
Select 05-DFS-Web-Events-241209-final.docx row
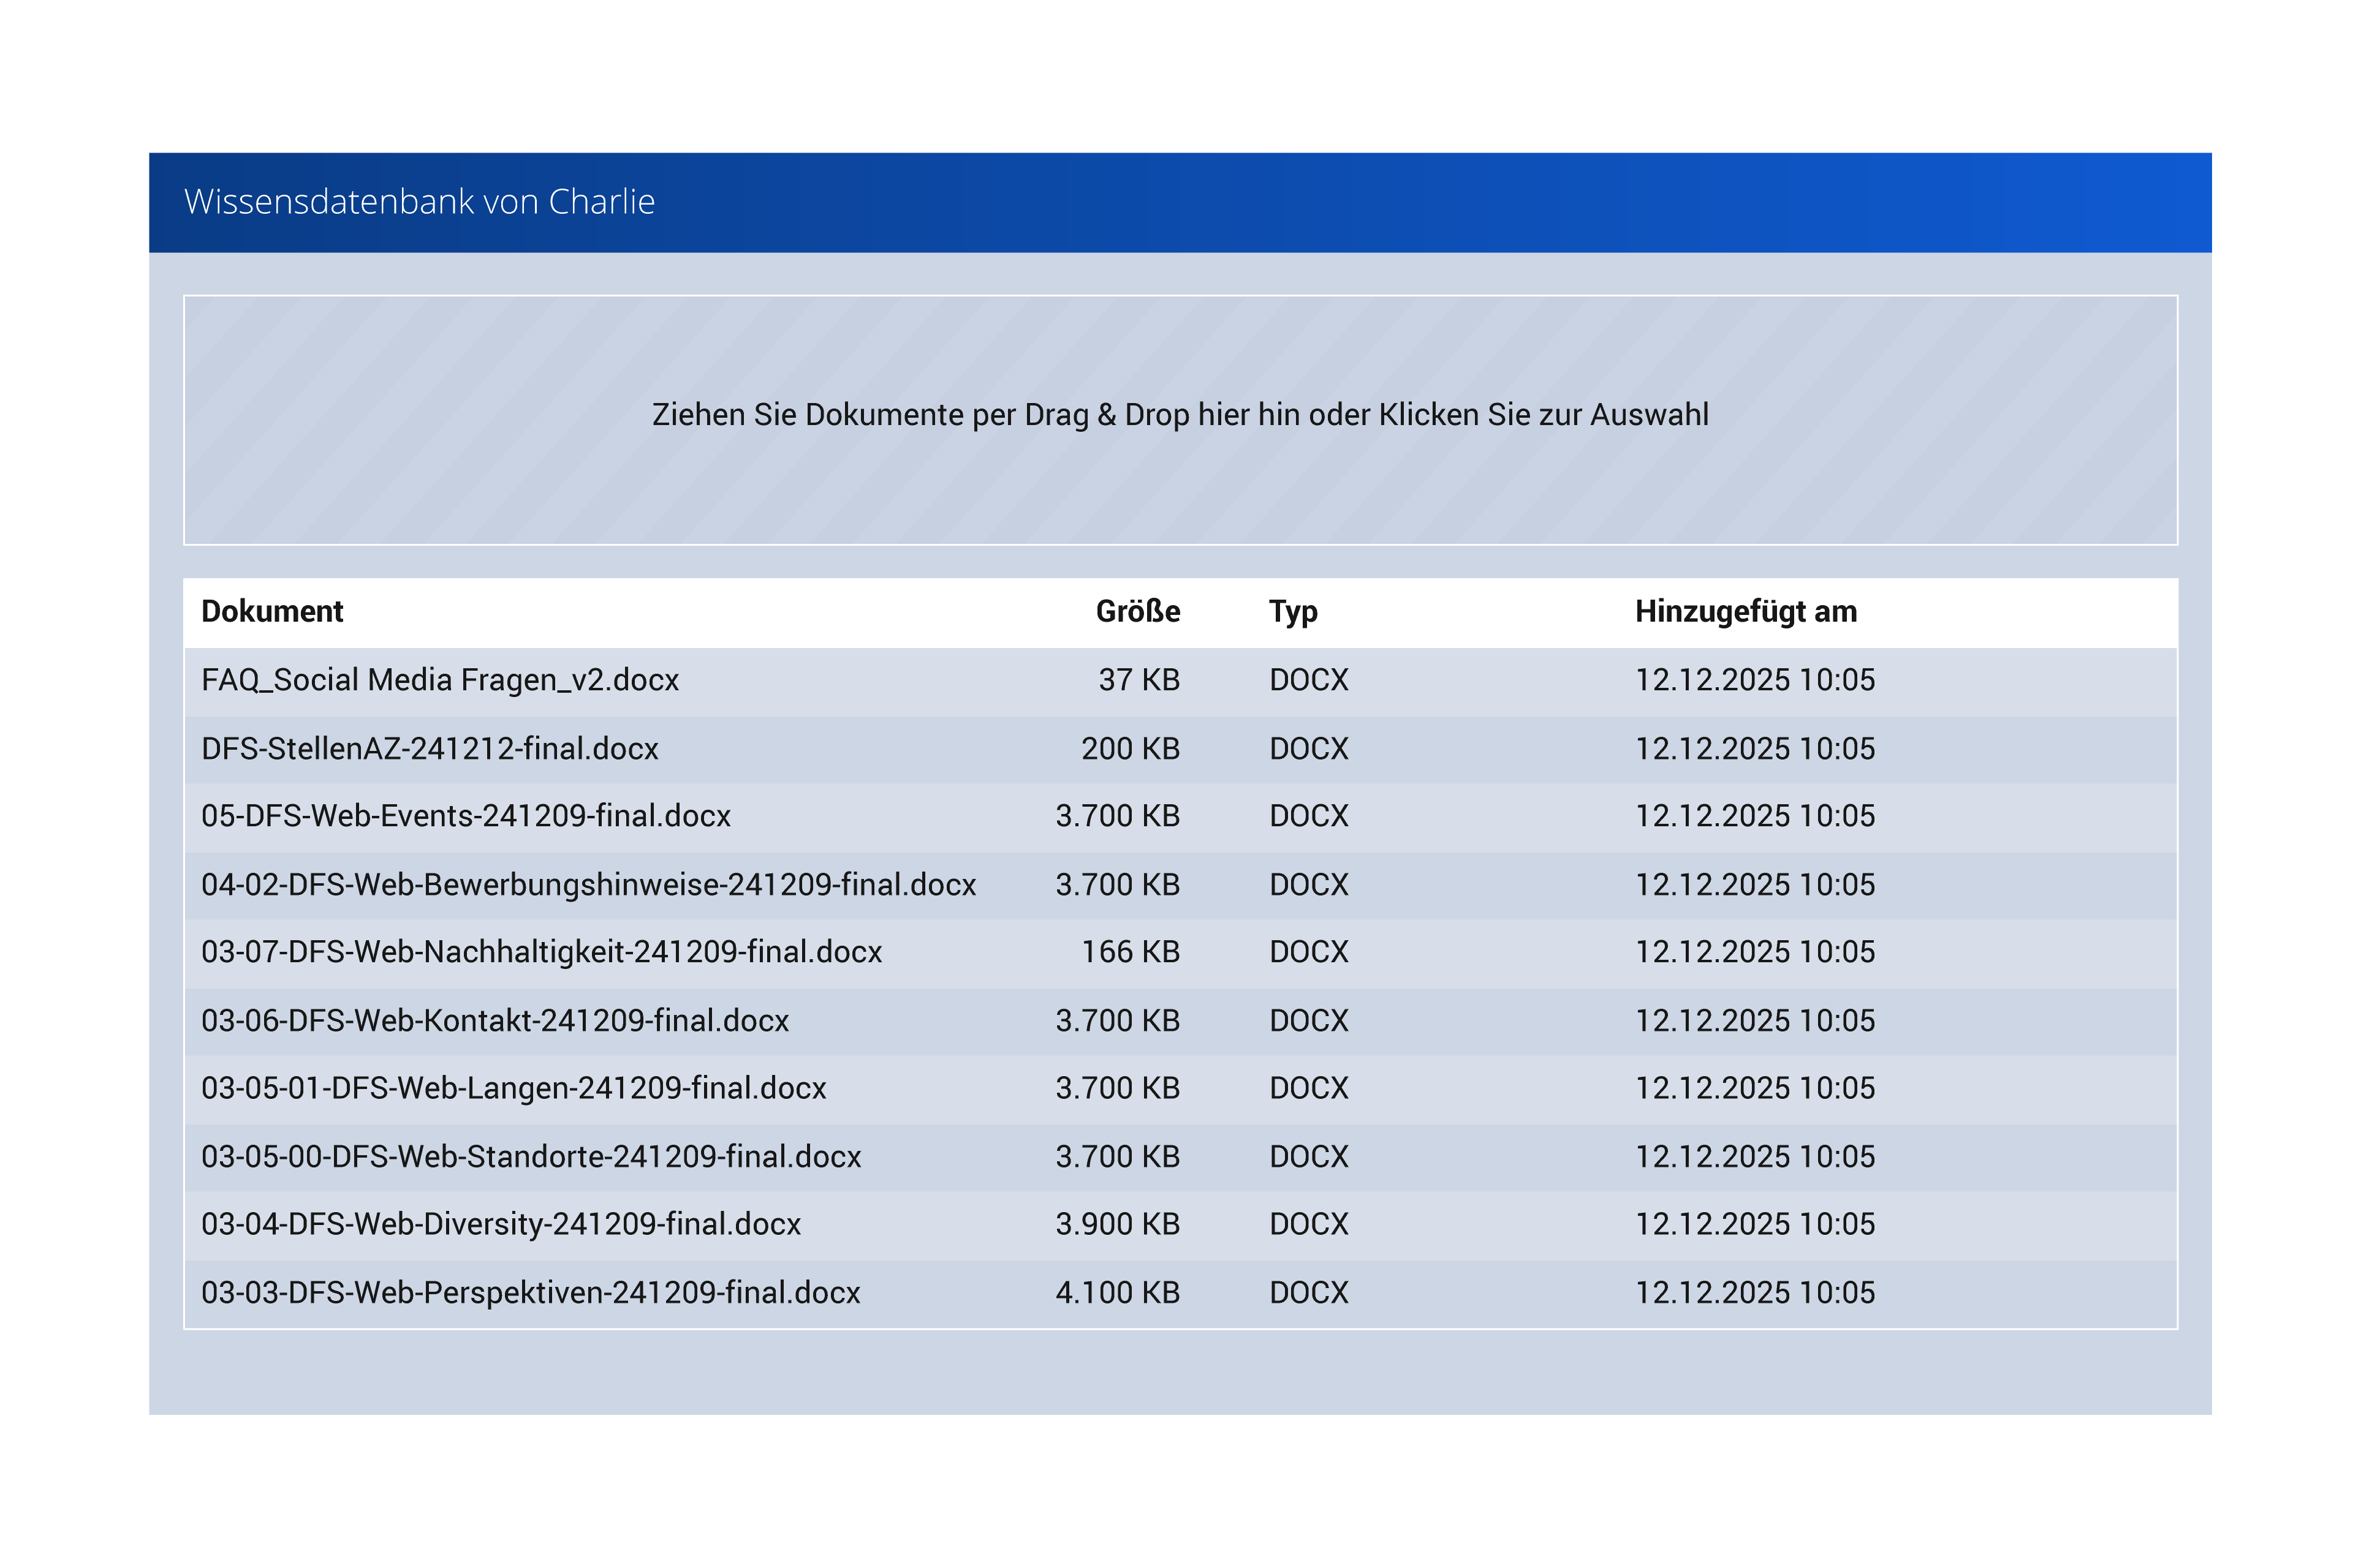[465, 816]
